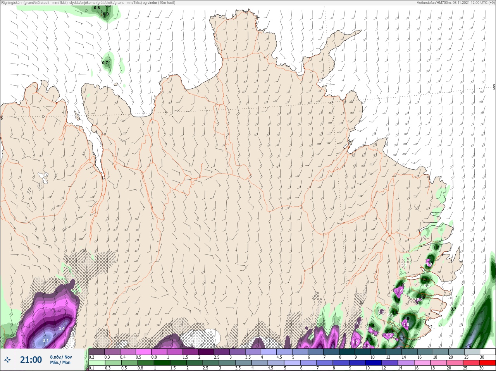Click the wind compass icon beside 21:00

[8, 360]
